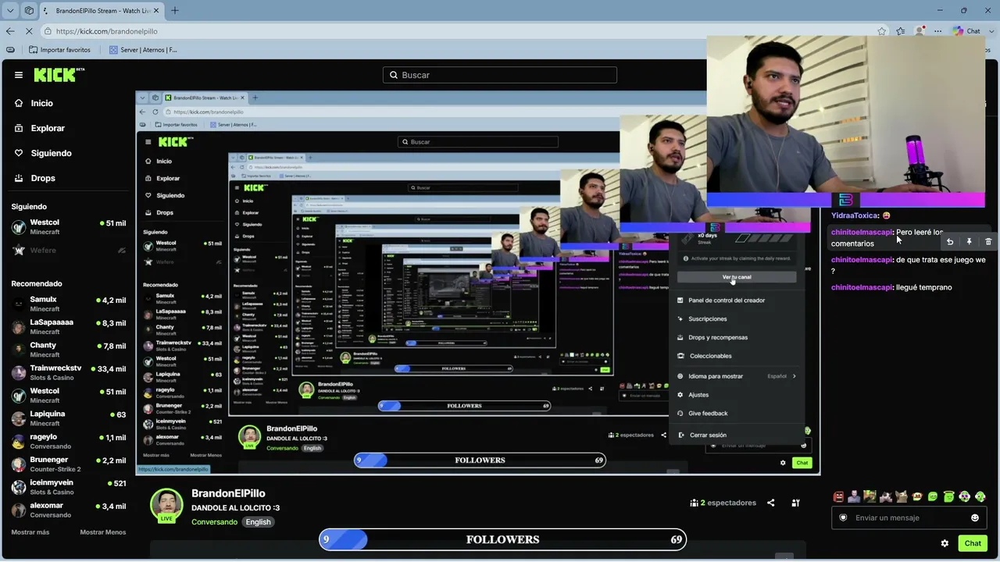Open Samulx channel in outermost sidebar
Screen dimensions: 1000x562
69,304
